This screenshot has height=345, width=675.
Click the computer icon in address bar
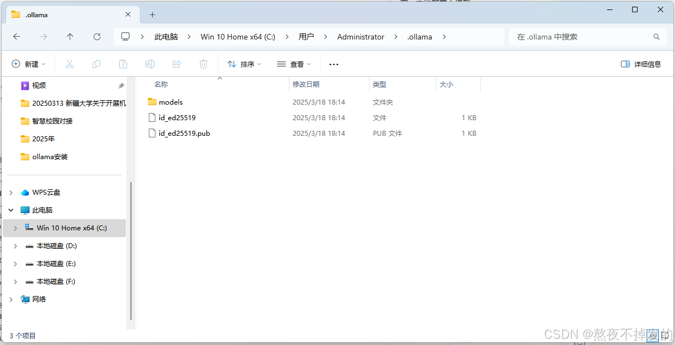coord(125,37)
